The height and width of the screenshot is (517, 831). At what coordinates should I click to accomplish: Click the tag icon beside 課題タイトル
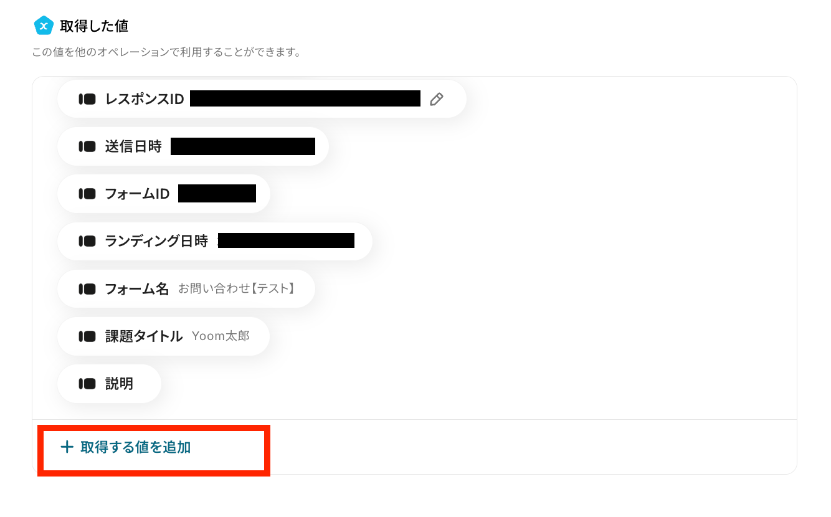pyautogui.click(x=87, y=336)
